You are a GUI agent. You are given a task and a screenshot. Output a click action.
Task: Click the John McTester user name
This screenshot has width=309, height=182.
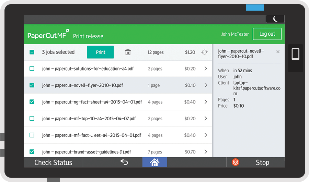click(x=235, y=34)
